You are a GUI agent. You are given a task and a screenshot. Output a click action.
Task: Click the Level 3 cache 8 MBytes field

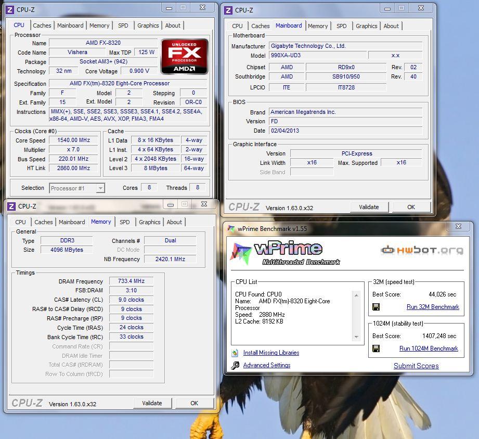(x=156, y=168)
